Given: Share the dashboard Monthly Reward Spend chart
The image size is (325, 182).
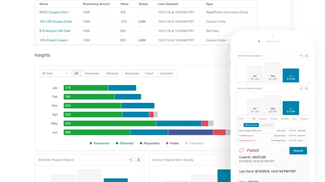Looking at the screenshot, I should (x=131, y=160).
